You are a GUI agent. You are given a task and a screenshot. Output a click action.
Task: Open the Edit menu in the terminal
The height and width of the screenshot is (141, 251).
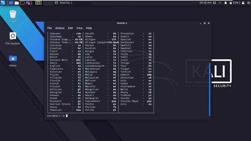point(70,28)
